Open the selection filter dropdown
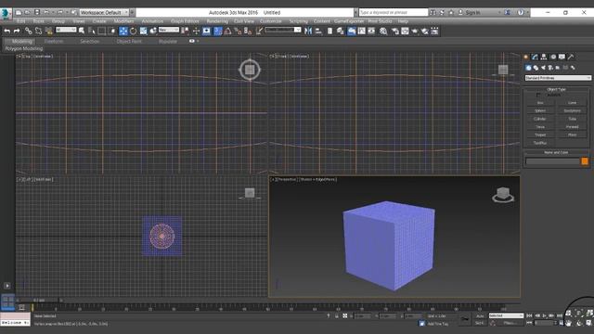The height and width of the screenshot is (334, 594). (x=66, y=30)
